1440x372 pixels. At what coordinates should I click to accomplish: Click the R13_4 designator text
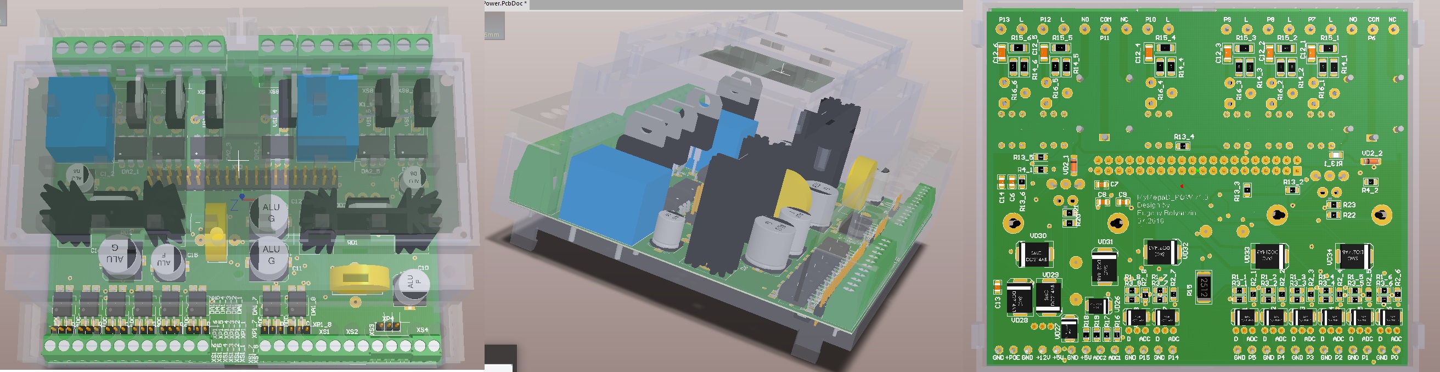[1184, 137]
